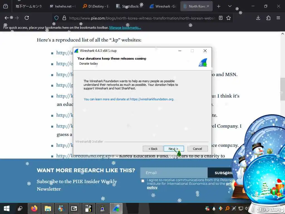Click the Wireshark installer taskbar icon

pos(116,208)
